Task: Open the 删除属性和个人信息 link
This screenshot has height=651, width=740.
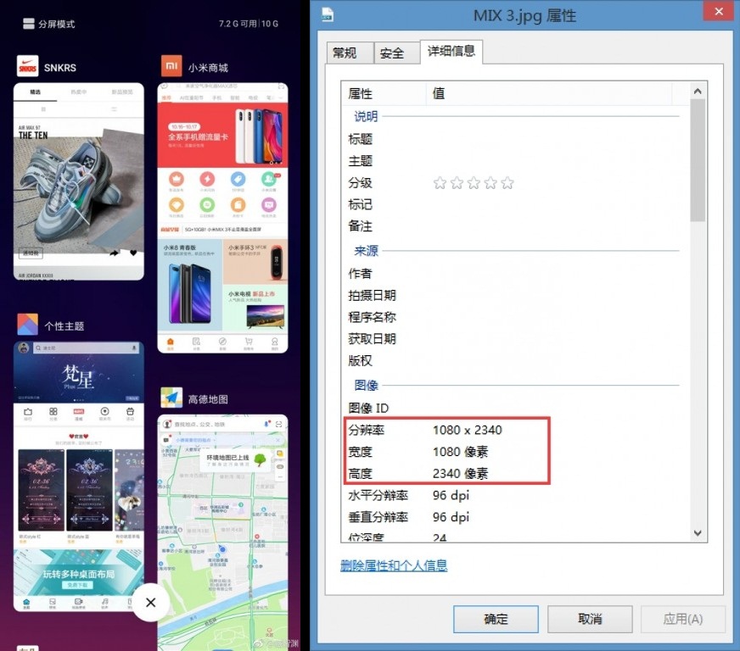Action: click(x=394, y=565)
